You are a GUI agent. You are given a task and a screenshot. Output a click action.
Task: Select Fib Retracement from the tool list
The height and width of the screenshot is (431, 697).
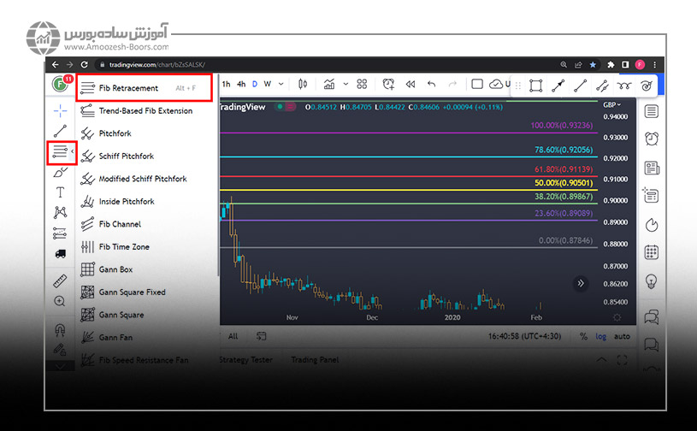pyautogui.click(x=128, y=88)
